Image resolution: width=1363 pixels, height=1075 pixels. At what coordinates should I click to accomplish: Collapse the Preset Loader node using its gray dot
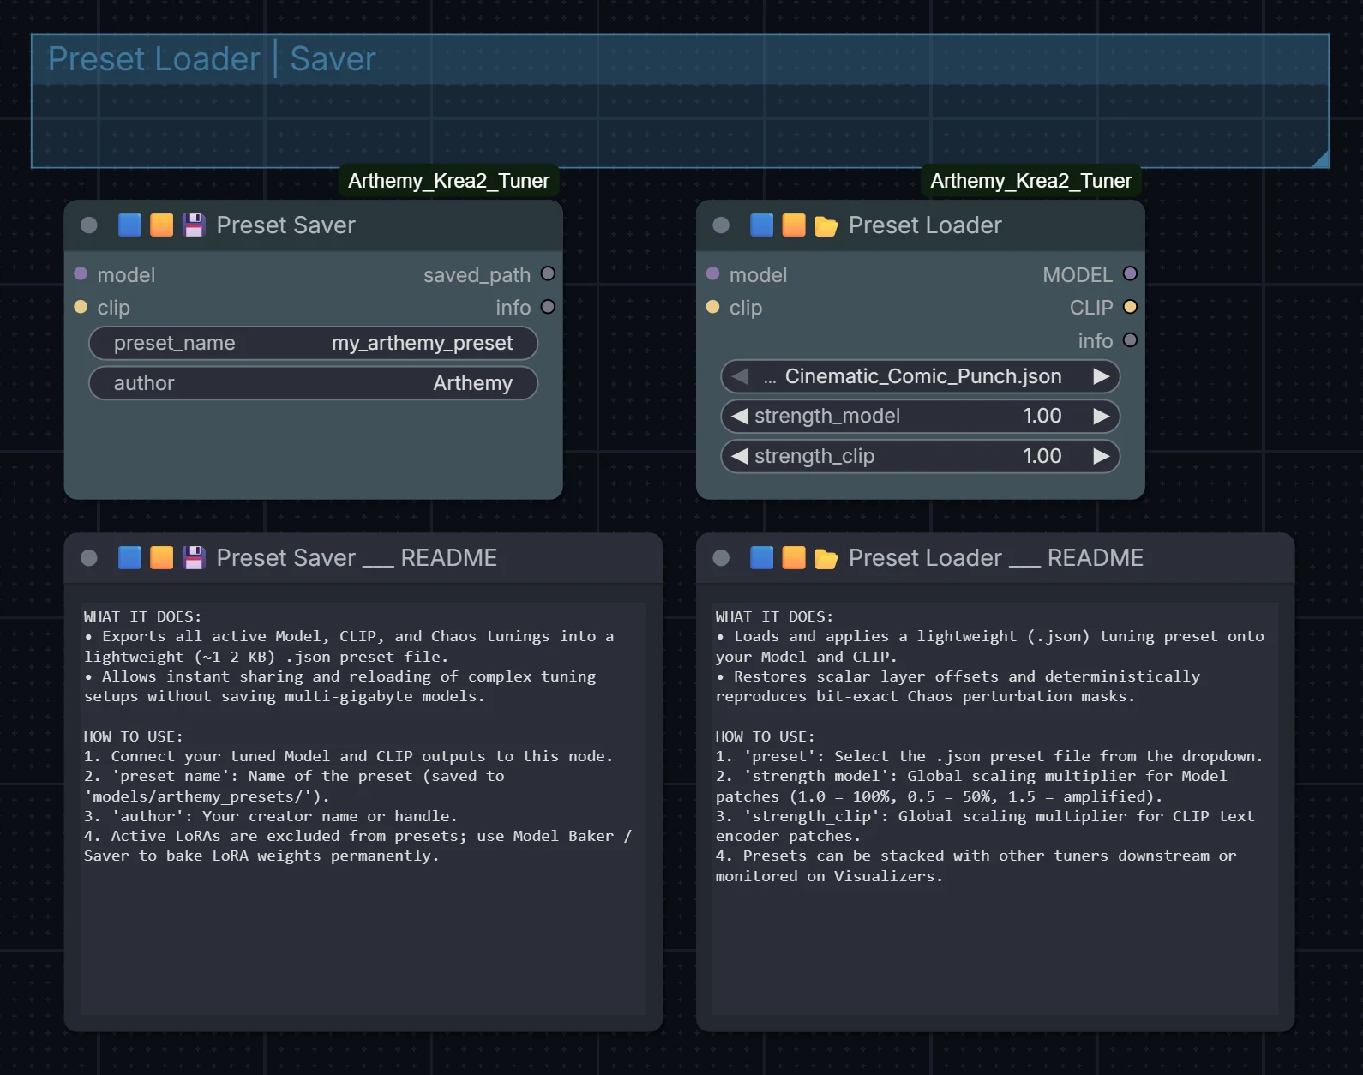point(721,225)
